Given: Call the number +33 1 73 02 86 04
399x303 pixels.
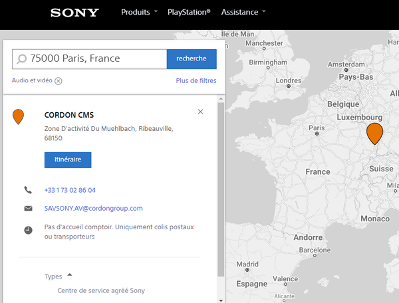Looking at the screenshot, I should tap(70, 190).
